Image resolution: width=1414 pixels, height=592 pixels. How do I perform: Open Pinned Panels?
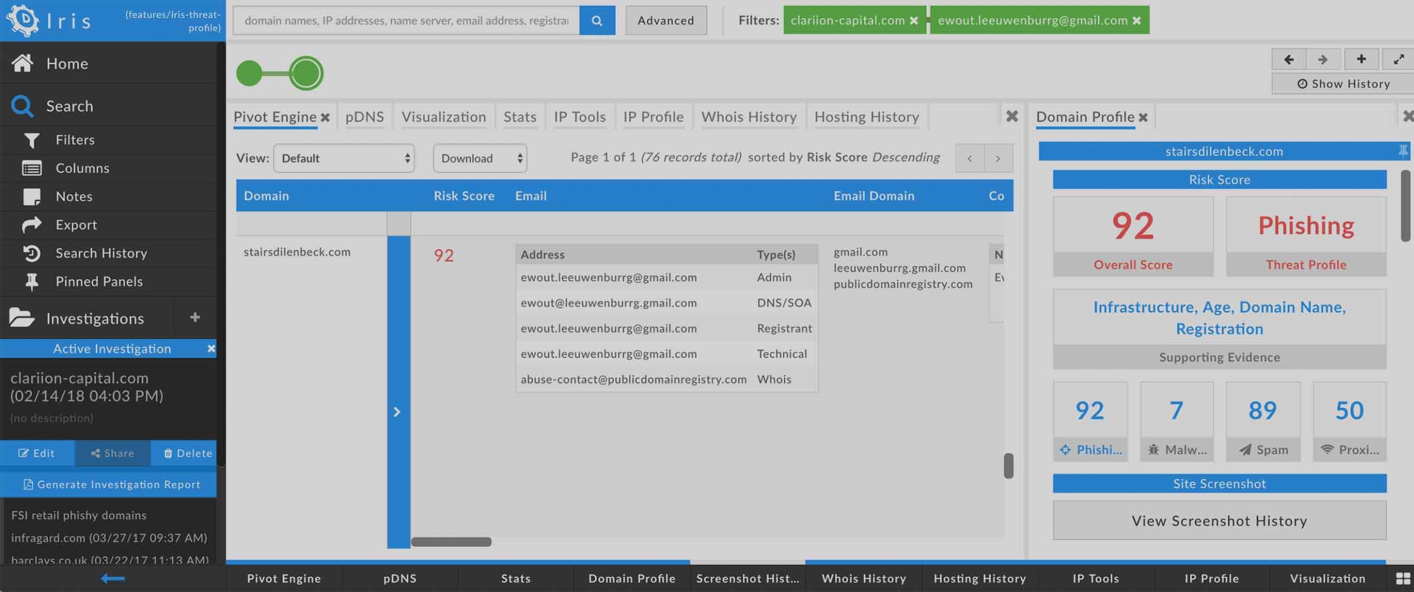point(108,281)
